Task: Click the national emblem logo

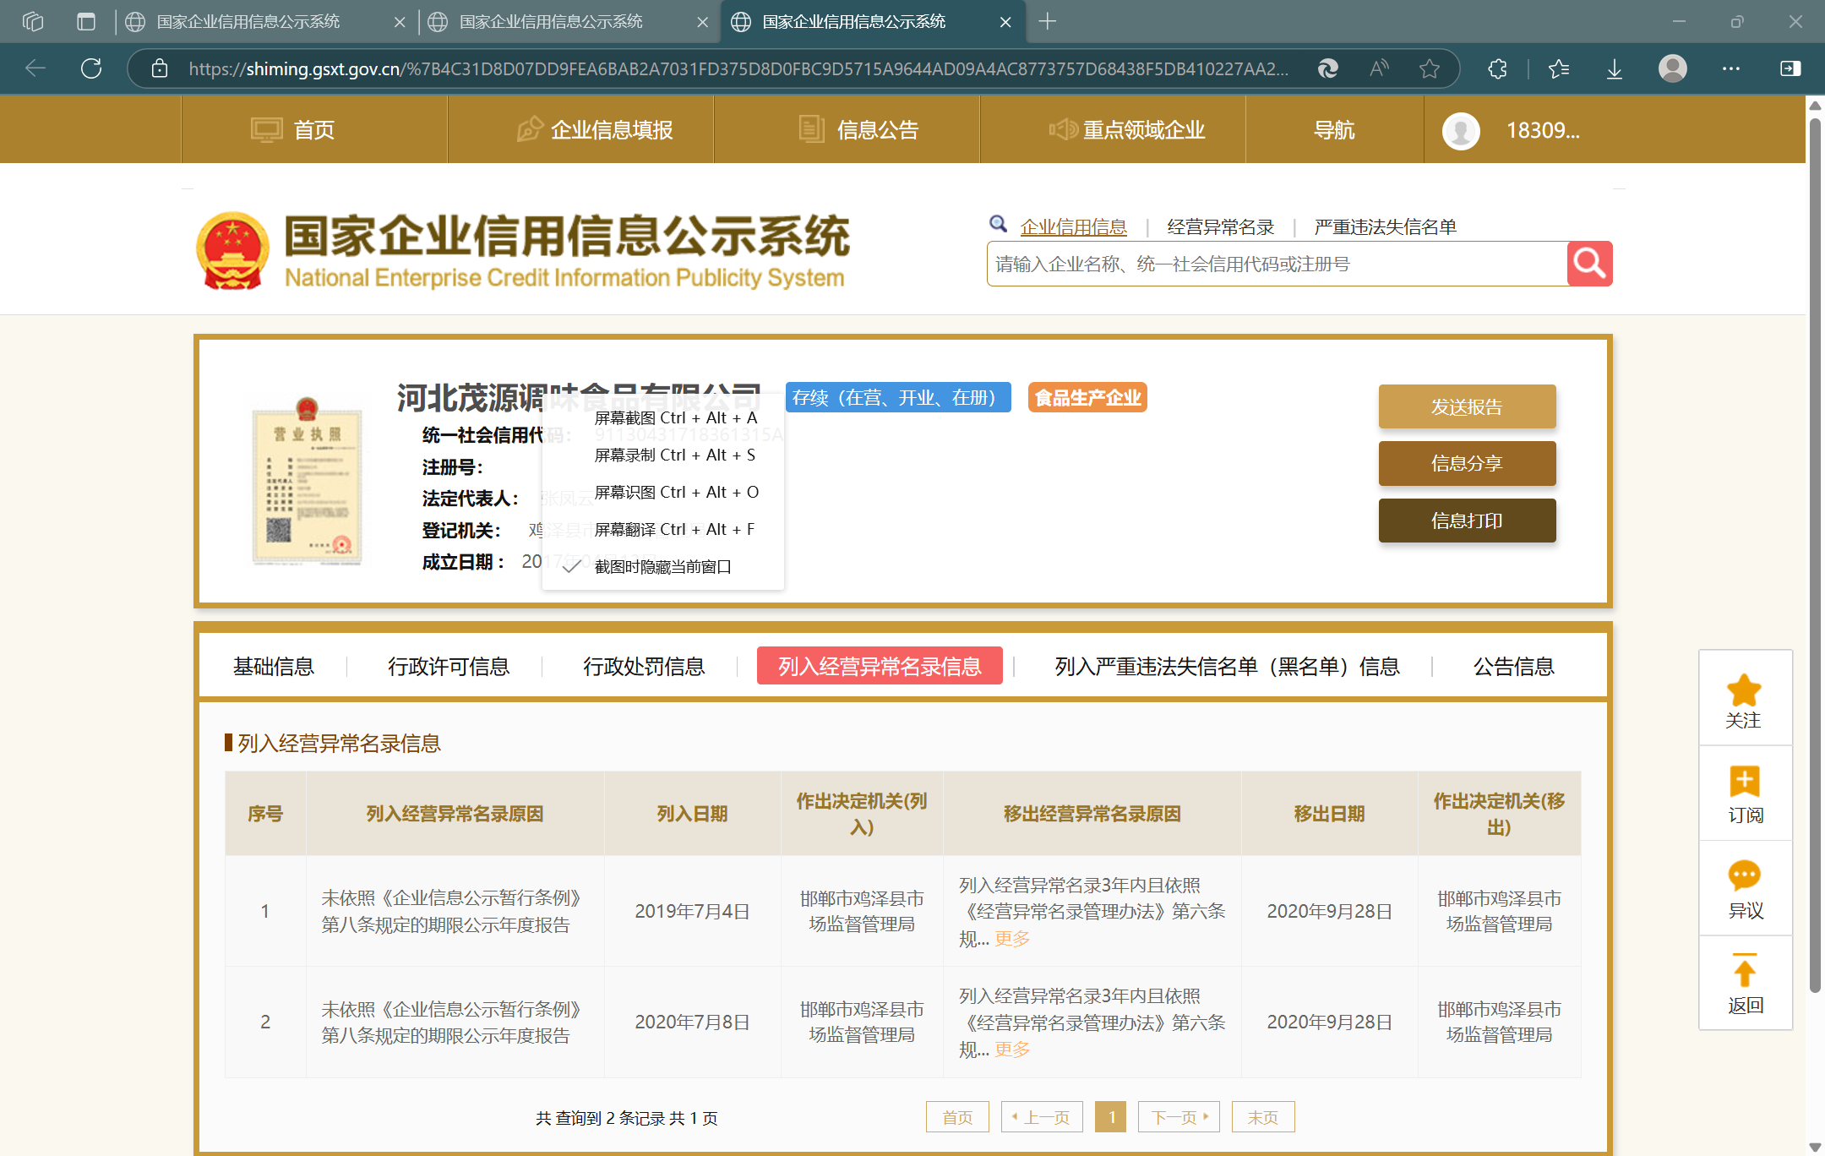Action: (x=232, y=250)
